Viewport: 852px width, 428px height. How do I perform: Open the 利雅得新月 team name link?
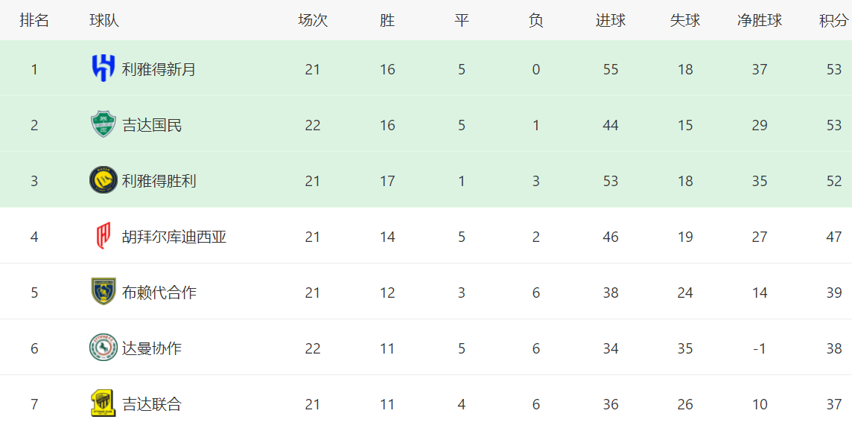(x=159, y=69)
